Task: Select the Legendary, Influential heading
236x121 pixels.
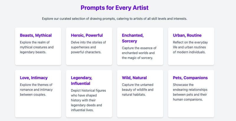Action: click(x=82, y=81)
